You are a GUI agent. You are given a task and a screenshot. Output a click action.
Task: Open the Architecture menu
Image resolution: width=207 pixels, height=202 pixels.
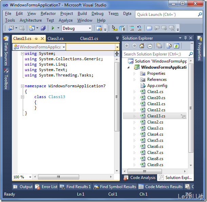pyautogui.click(x=31, y=20)
